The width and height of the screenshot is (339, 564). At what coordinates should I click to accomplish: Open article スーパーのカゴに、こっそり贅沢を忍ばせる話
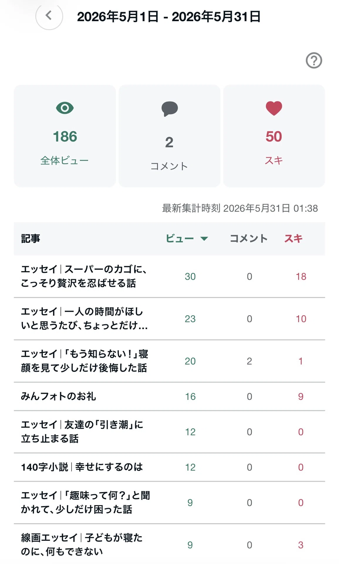(169, 276)
